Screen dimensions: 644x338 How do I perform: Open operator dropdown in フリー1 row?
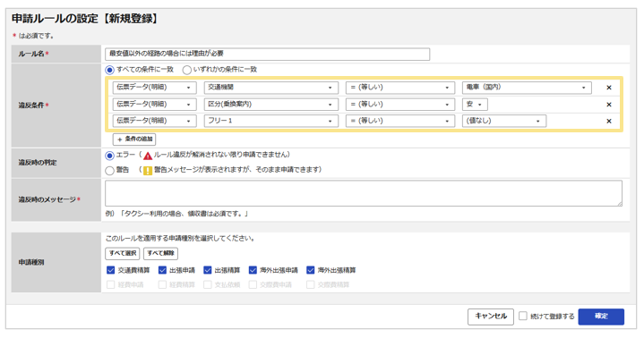tap(400, 121)
